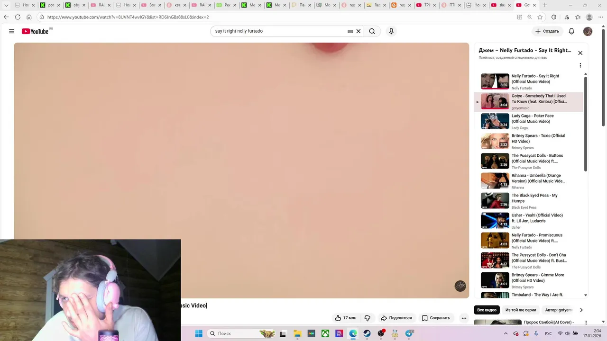Expand the hidden system tray icons chevron
Viewport: 607px width, 341px height.
point(506,333)
